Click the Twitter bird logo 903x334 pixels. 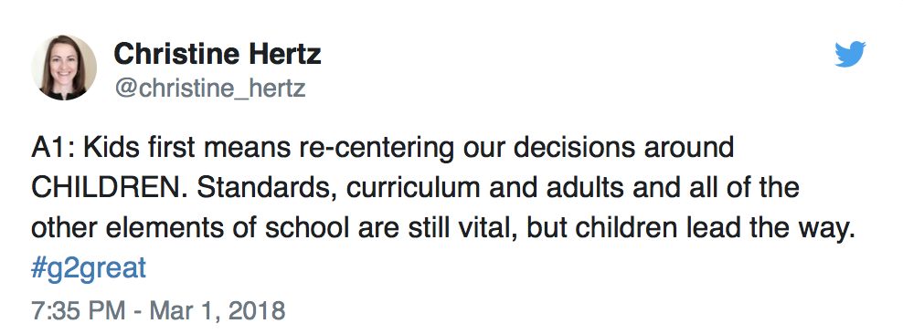click(850, 55)
